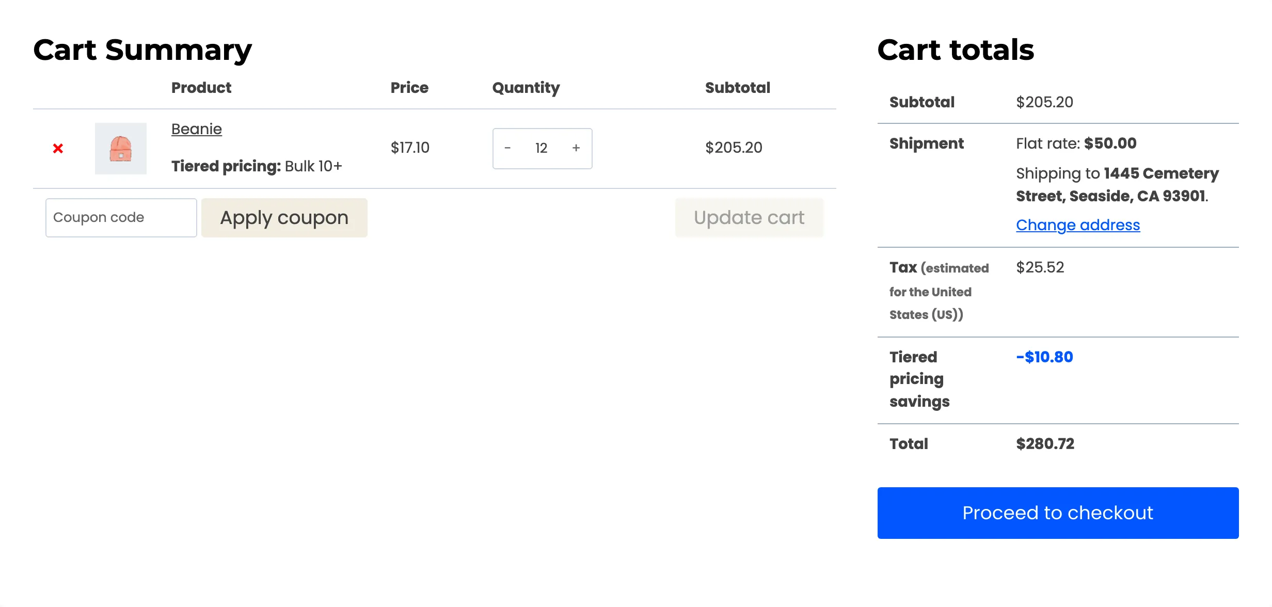Click the Product column header
This screenshot has height=607, width=1272.
point(201,88)
